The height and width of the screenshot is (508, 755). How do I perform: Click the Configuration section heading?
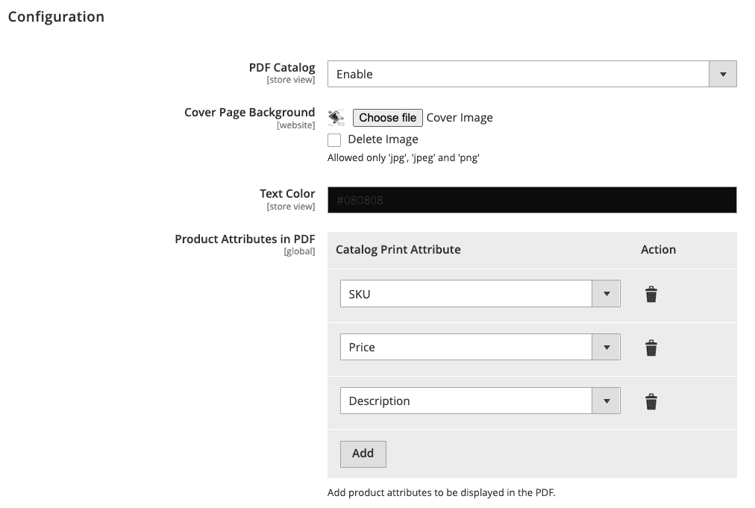pos(56,16)
